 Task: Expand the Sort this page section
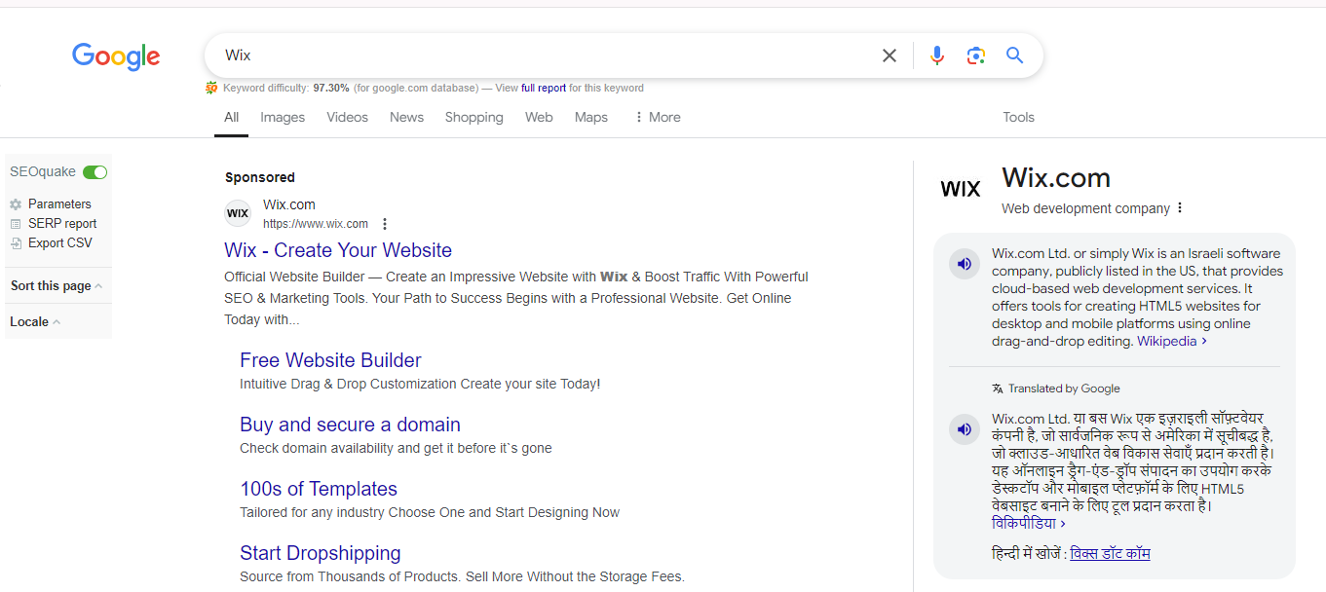pos(57,286)
